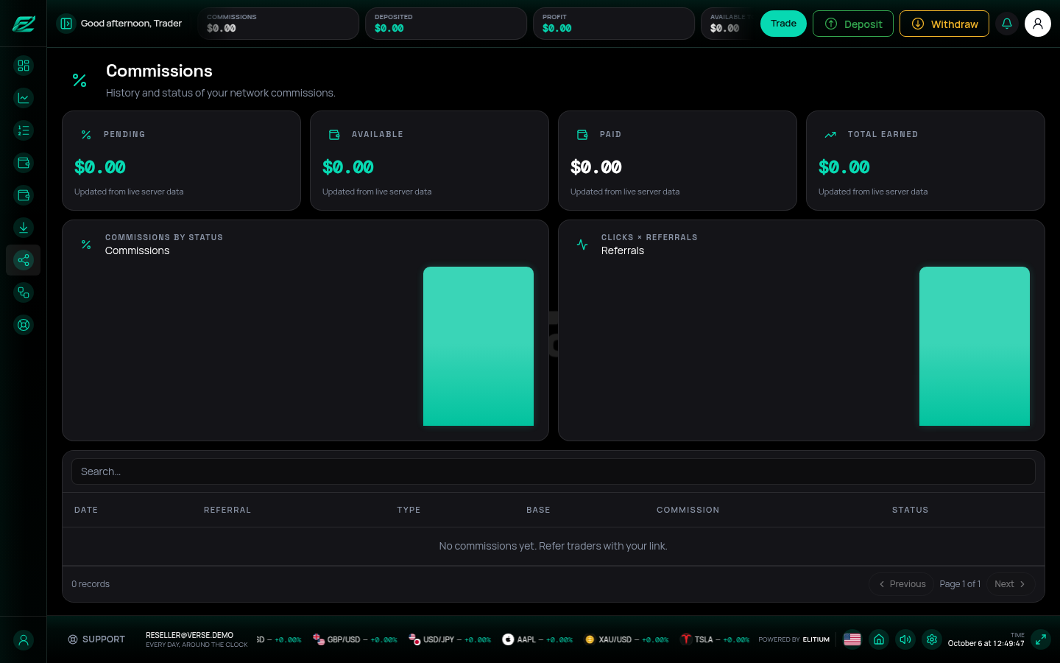The width and height of the screenshot is (1060, 663).
Task: Select the share network icon in sidebar
Action: point(24,260)
